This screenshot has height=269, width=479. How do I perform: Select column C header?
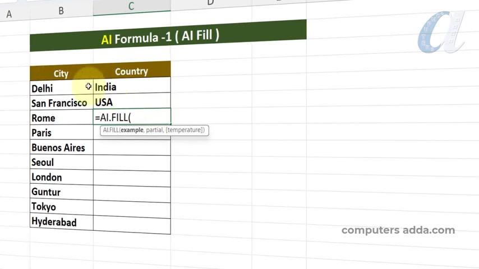(x=132, y=7)
